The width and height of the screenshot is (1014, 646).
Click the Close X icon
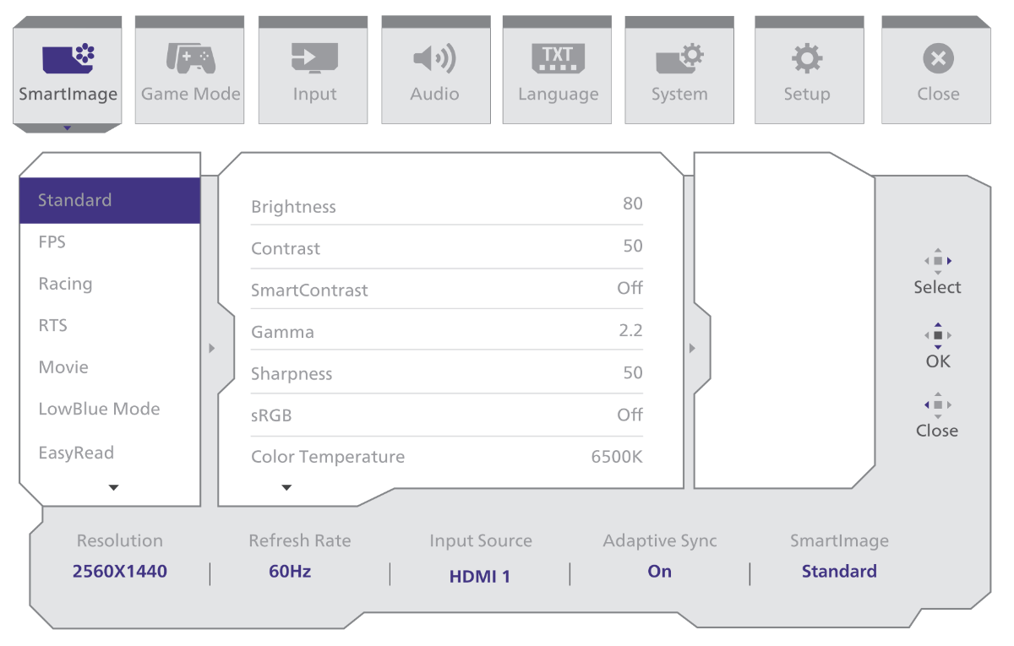click(x=937, y=59)
